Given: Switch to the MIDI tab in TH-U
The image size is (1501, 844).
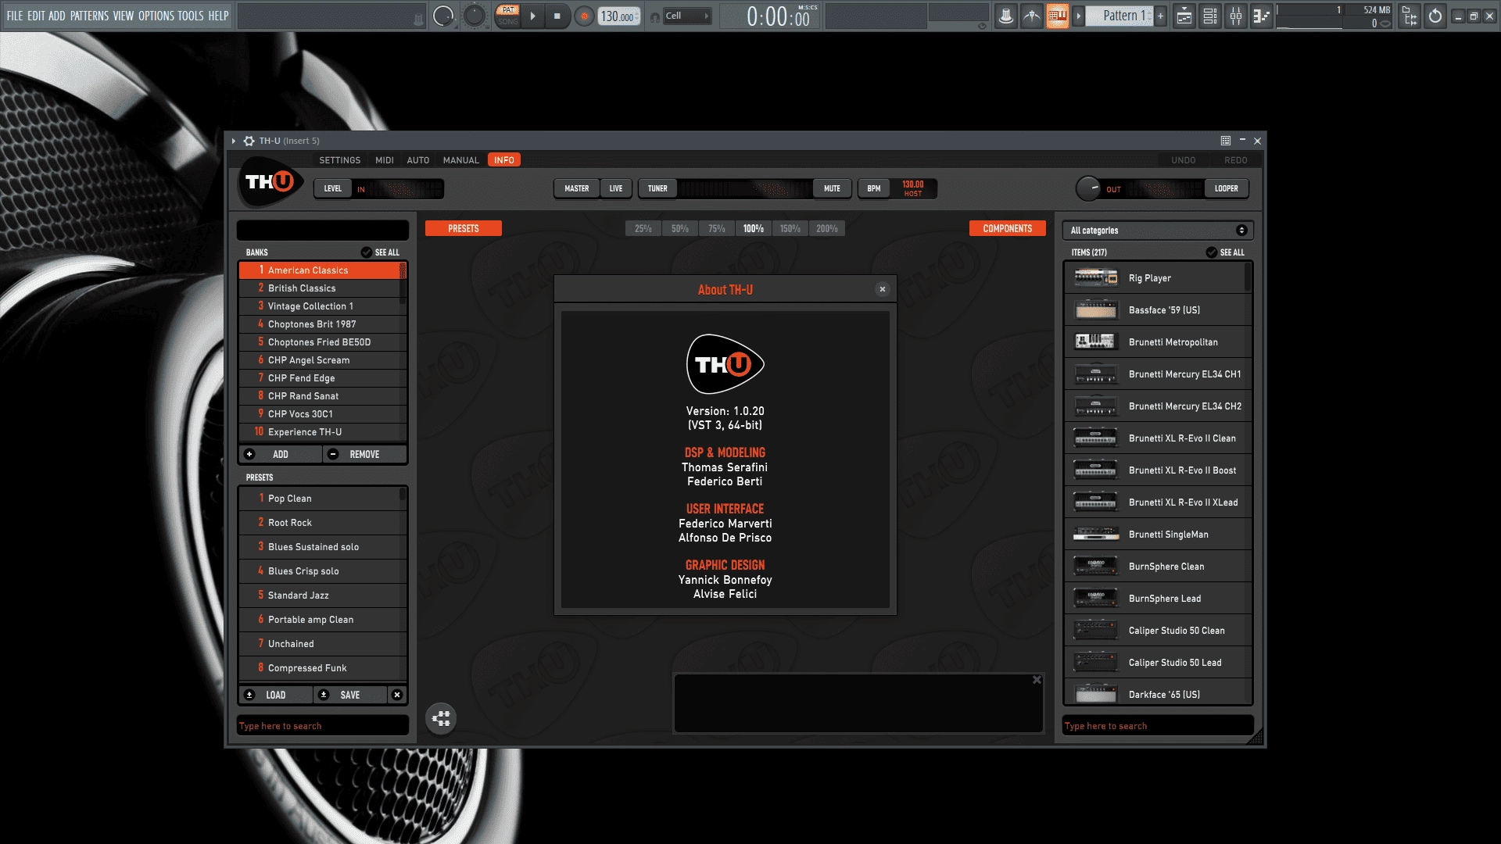Looking at the screenshot, I should (x=385, y=160).
